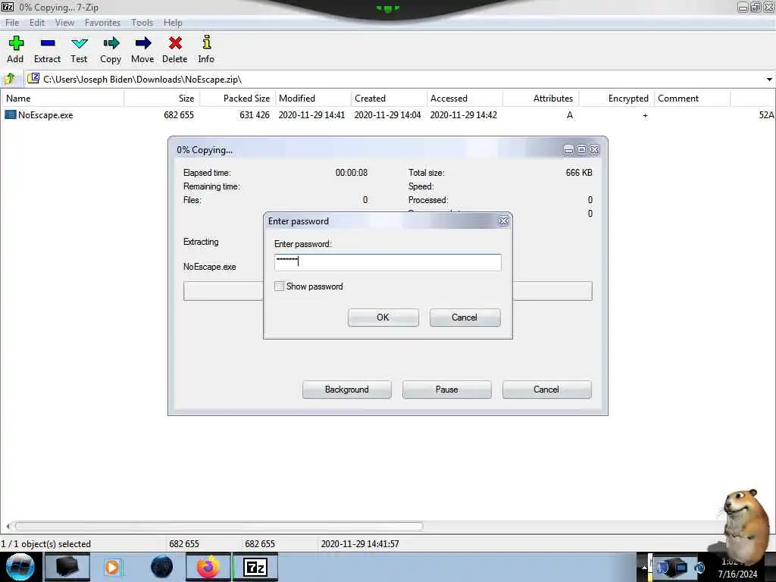Sort by Packed Size column header
Viewport: 776px width, 582px height.
(237, 99)
